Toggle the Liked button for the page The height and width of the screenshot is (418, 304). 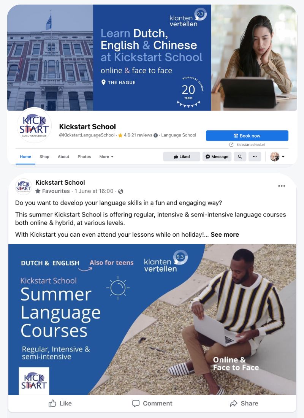[182, 157]
